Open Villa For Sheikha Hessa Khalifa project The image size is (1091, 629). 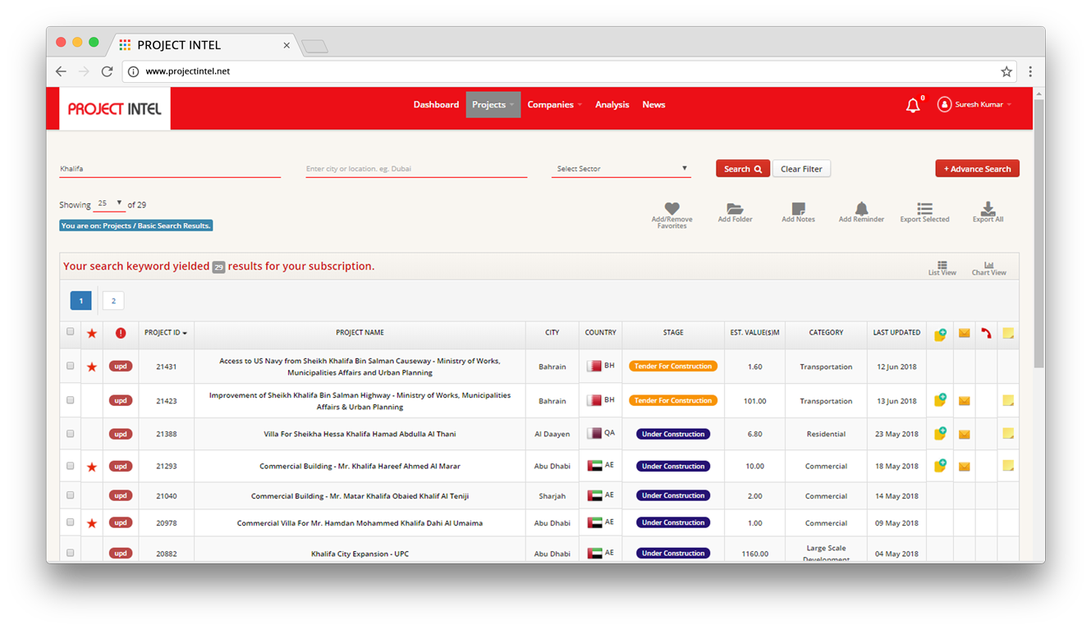pyautogui.click(x=360, y=434)
